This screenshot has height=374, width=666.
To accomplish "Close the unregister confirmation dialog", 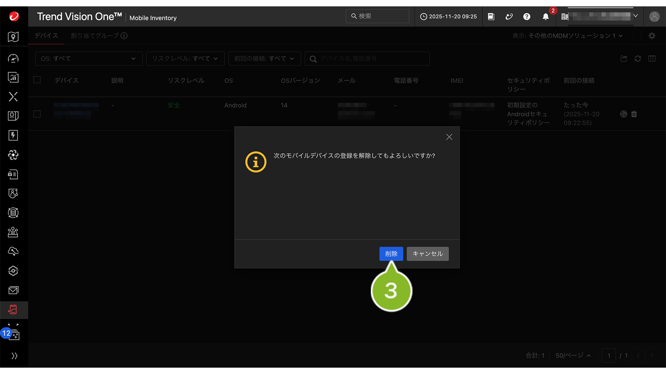I will pos(449,137).
